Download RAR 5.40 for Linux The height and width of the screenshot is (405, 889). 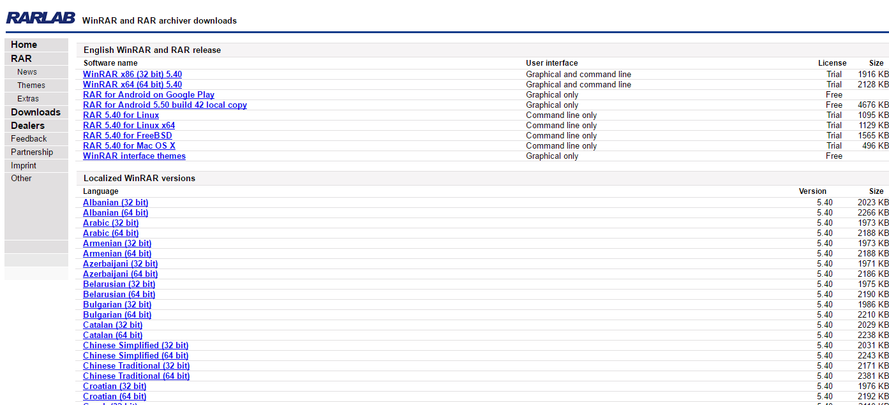121,115
